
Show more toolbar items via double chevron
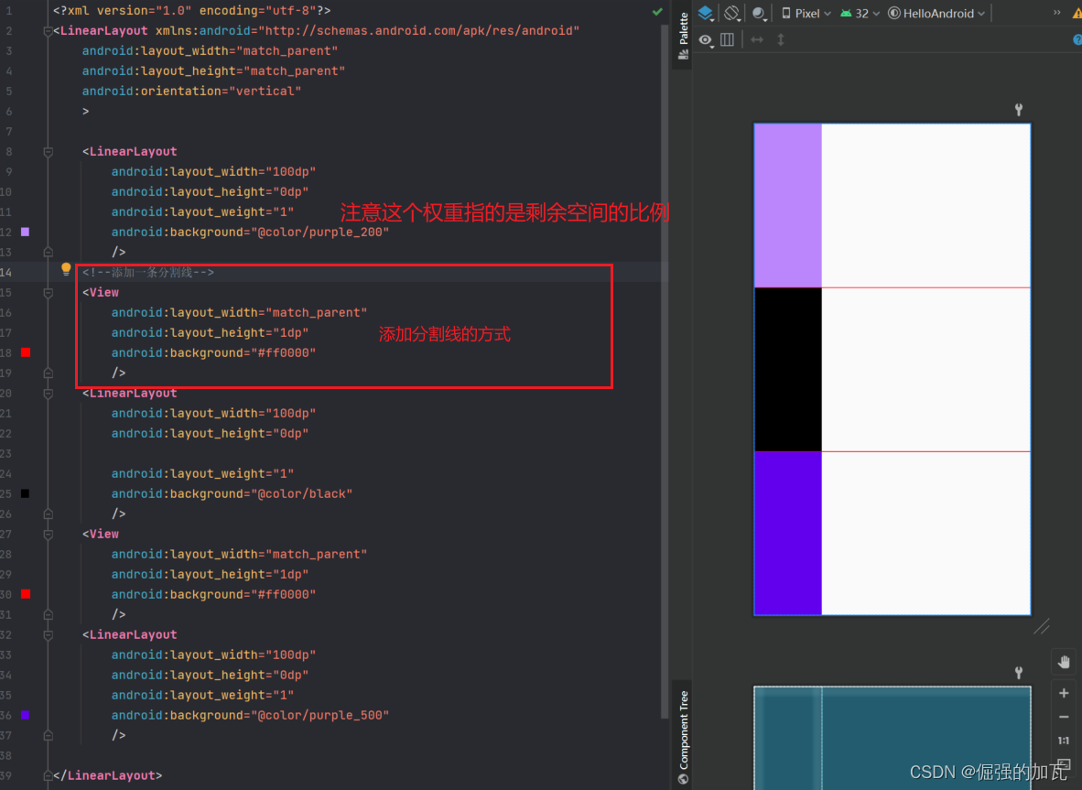(x=1056, y=13)
